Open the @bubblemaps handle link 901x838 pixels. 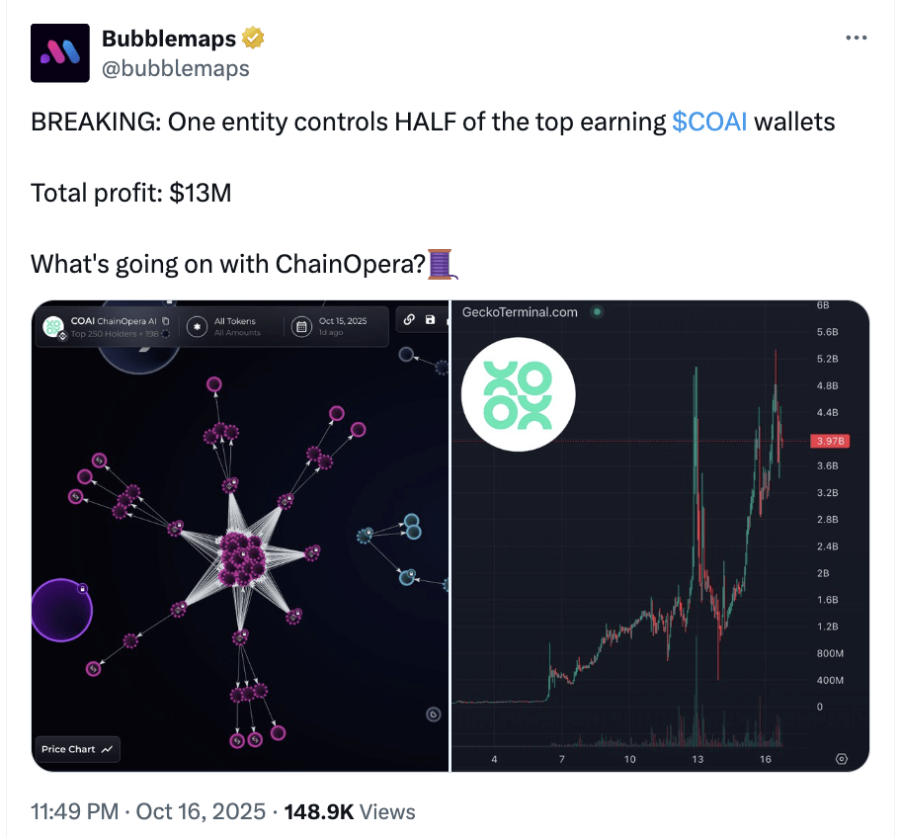pos(176,68)
